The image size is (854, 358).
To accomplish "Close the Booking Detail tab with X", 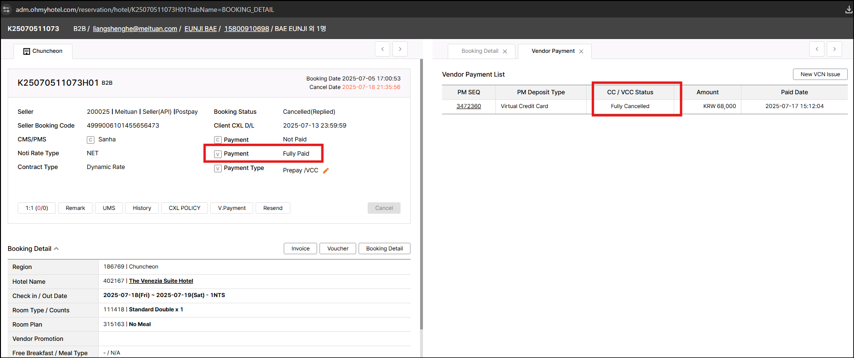I will pos(505,51).
